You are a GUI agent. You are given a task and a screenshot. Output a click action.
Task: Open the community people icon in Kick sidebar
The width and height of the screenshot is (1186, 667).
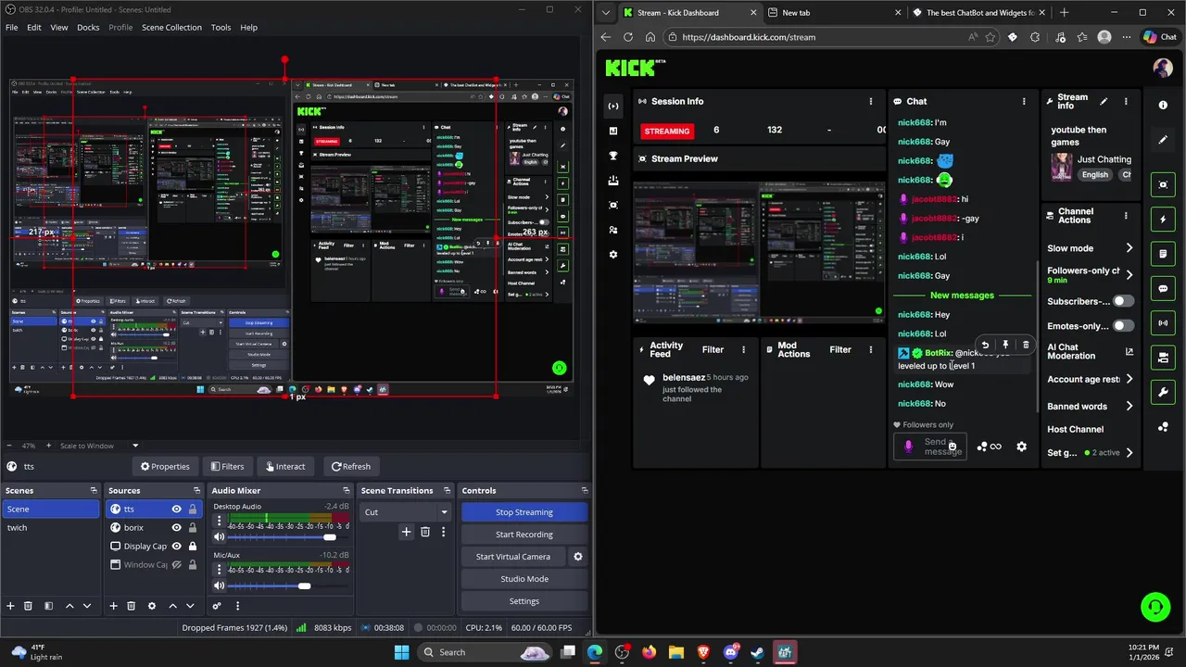(x=612, y=230)
